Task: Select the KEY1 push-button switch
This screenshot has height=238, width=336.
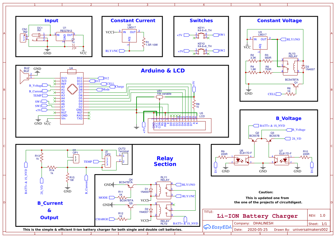Action: 202,35
